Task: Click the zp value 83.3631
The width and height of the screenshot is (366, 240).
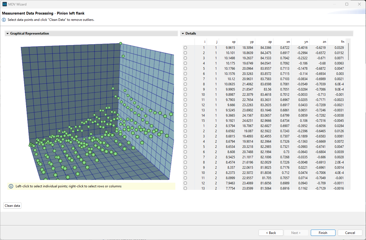Action: coord(266,100)
